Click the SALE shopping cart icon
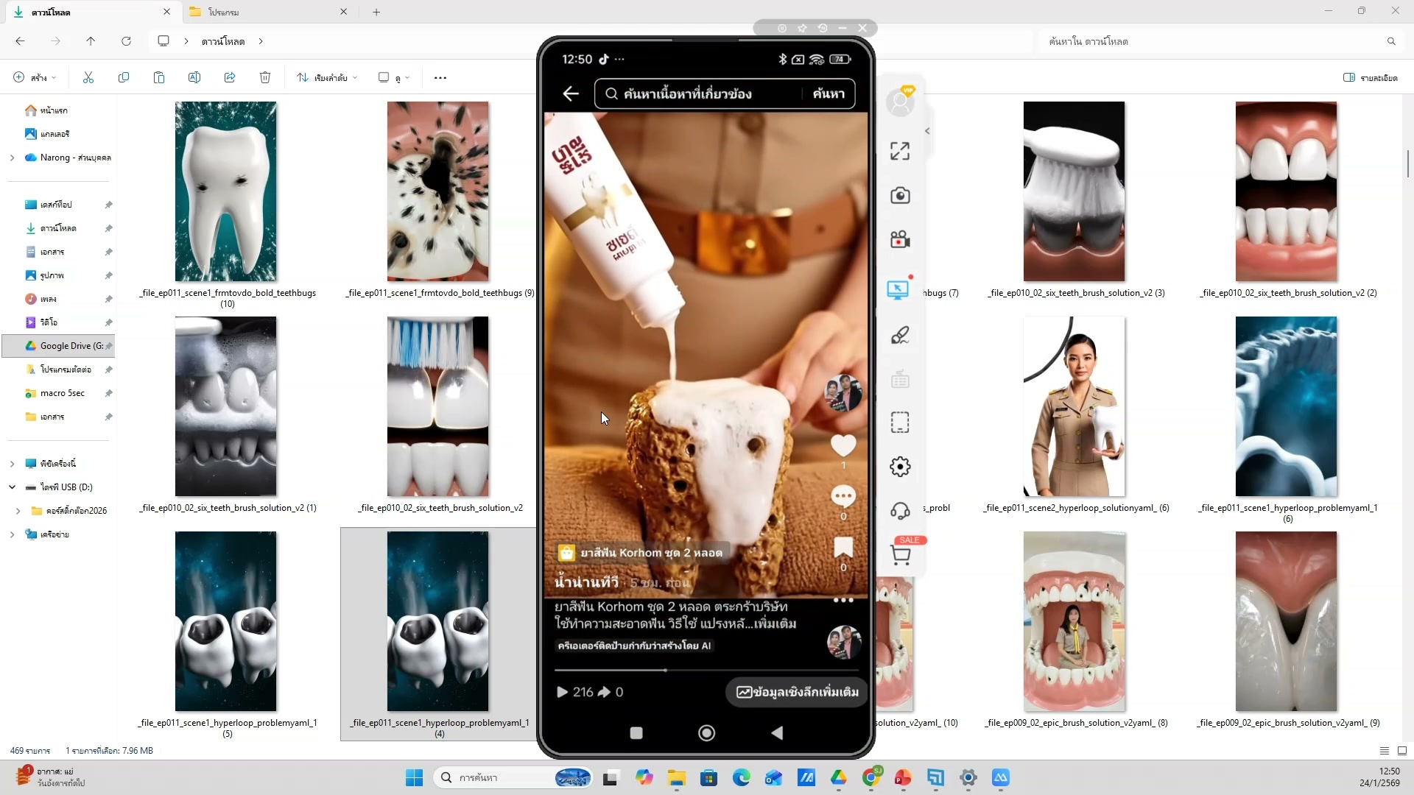1414x795 pixels. 900,555
